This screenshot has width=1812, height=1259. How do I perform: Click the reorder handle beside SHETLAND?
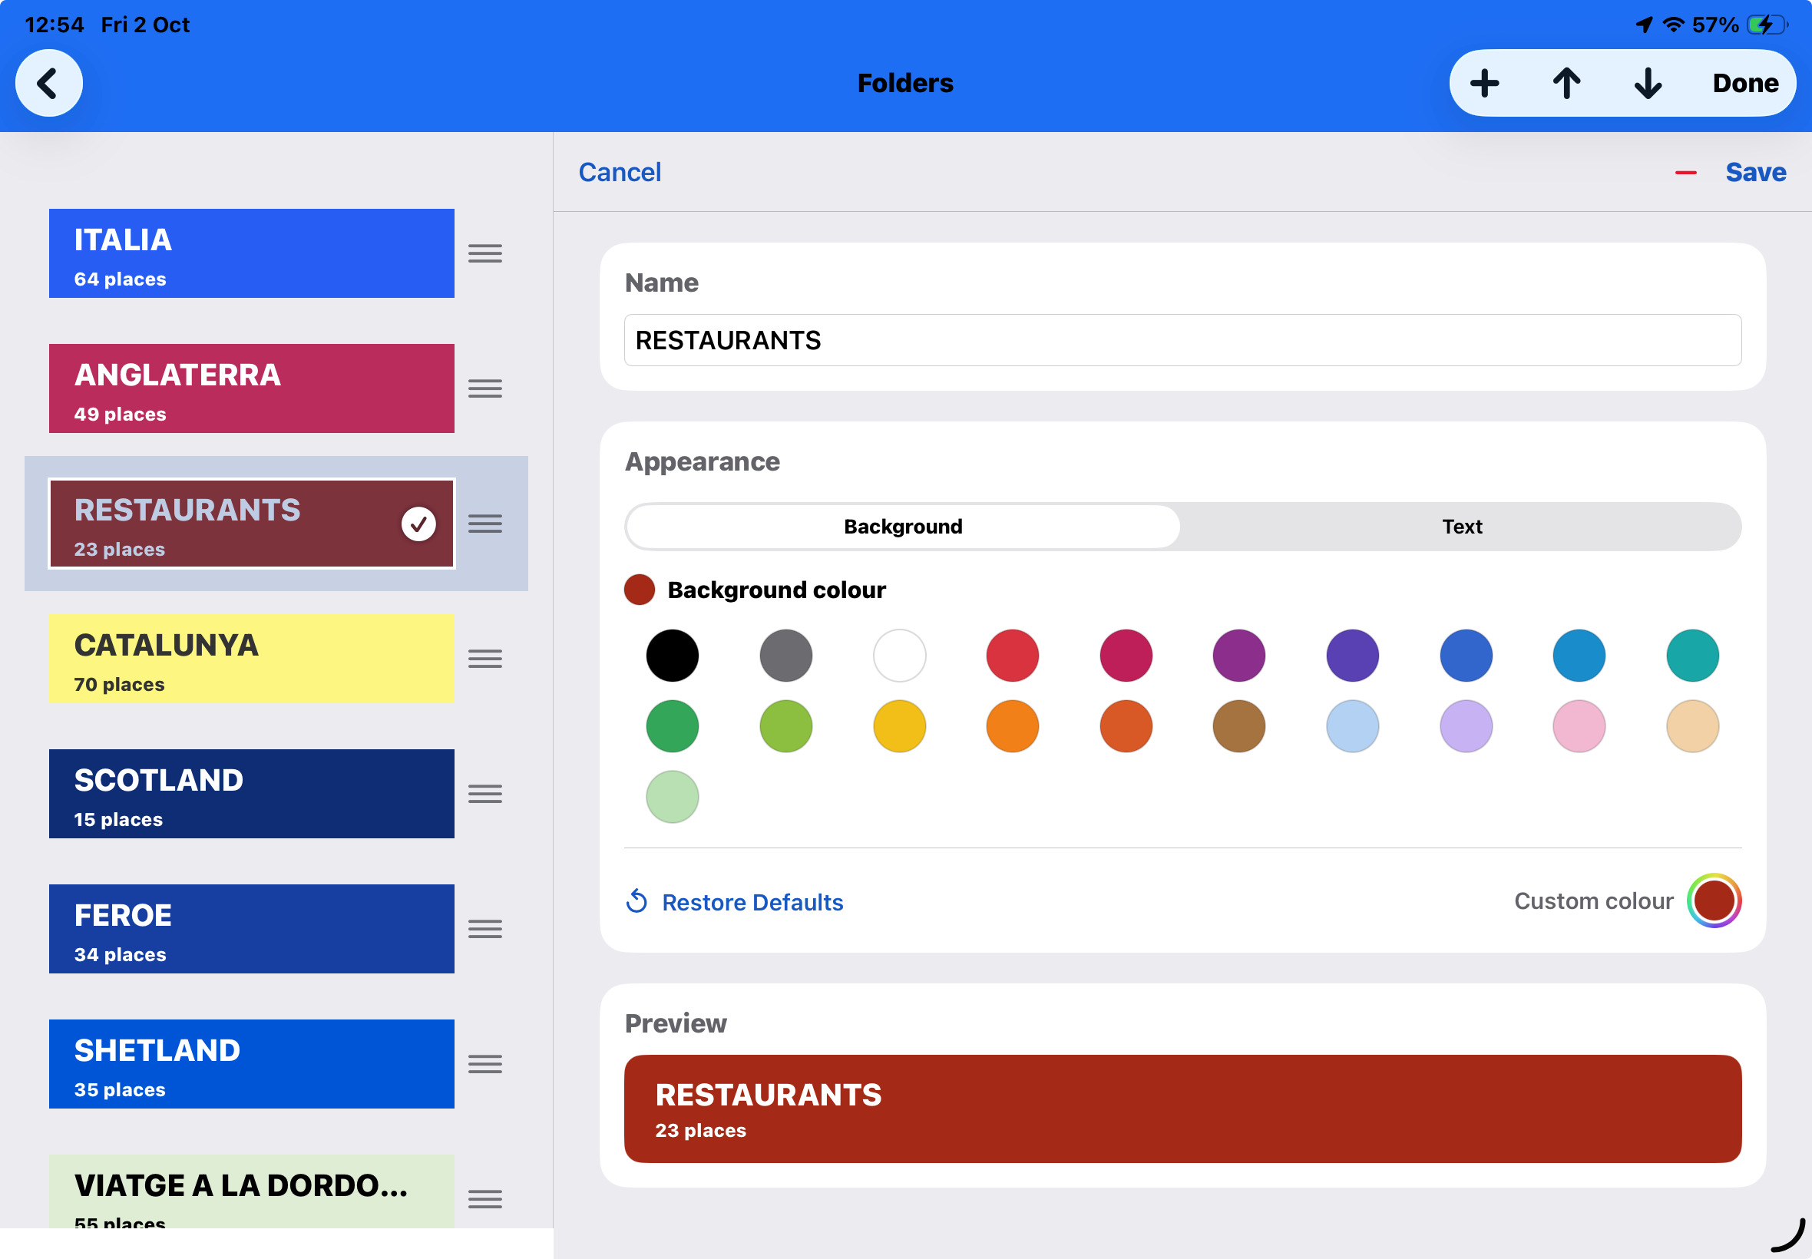click(x=485, y=1064)
